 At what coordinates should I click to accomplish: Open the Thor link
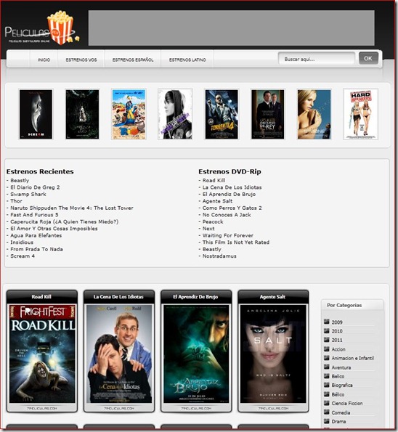pyautogui.click(x=16, y=201)
